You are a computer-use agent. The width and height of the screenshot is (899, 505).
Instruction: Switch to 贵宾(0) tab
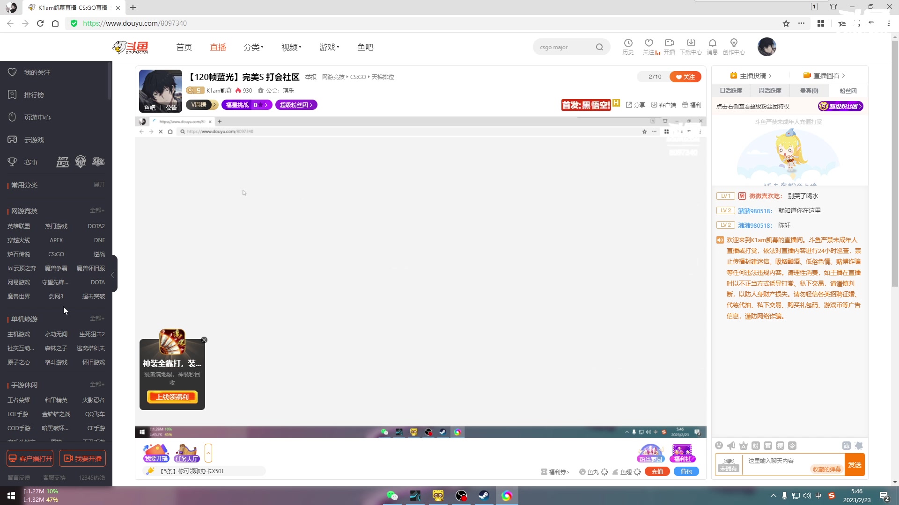809,91
